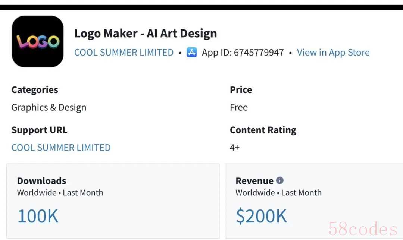Viewport: 403px width, 240px height.
Task: Click the $200K revenue figure
Action: click(262, 216)
